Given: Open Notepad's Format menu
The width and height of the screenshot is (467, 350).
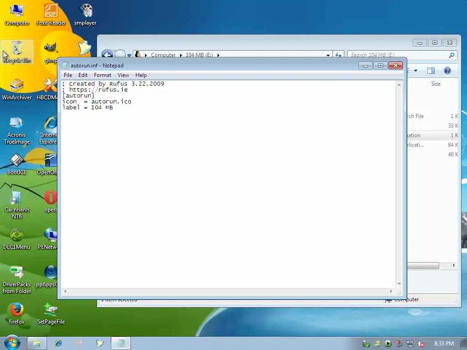Looking at the screenshot, I should (103, 75).
